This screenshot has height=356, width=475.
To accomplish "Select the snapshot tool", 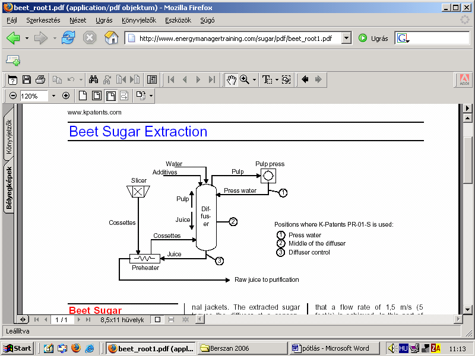I will pyautogui.click(x=286, y=80).
